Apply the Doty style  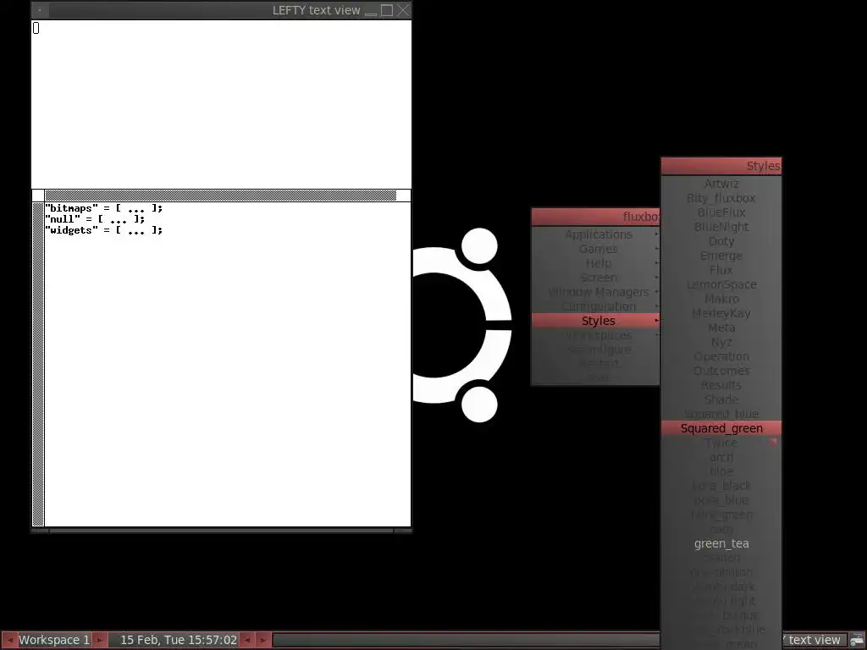(721, 241)
